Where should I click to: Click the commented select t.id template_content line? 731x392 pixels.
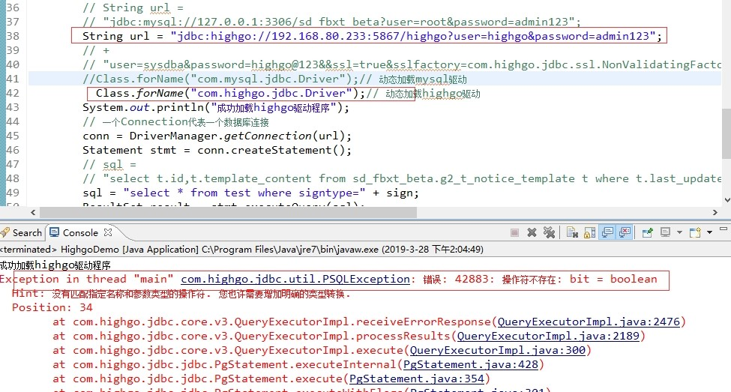click(402, 179)
